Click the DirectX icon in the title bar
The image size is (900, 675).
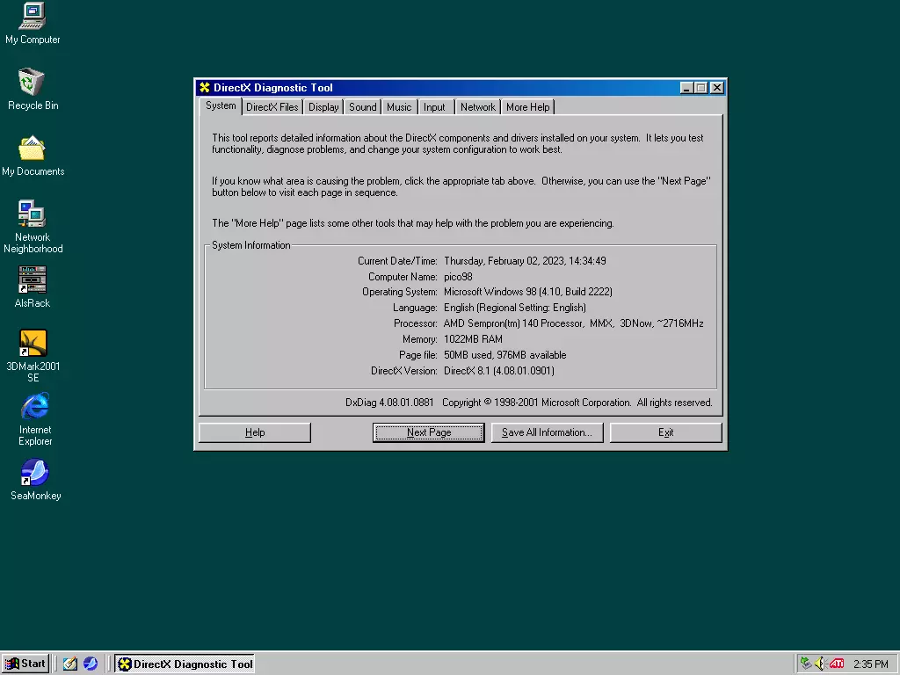point(204,87)
